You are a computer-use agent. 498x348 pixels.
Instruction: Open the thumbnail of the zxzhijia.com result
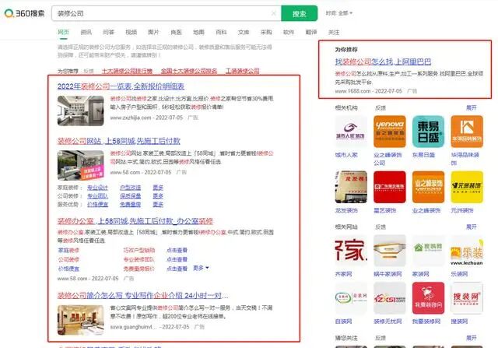tap(81, 111)
